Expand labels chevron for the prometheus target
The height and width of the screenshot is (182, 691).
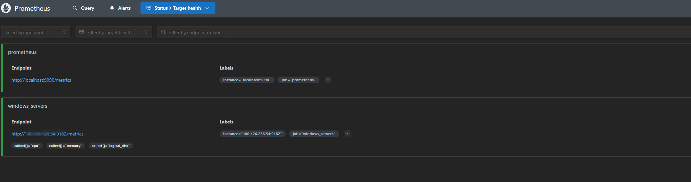(x=328, y=80)
